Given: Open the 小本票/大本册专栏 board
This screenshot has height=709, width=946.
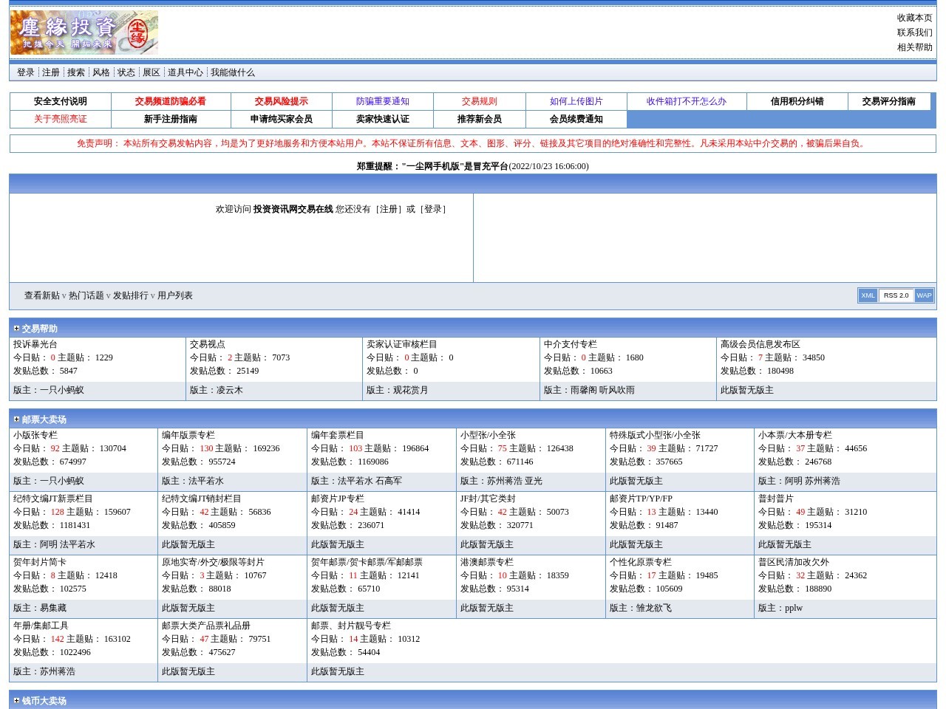Looking at the screenshot, I should pyautogui.click(x=795, y=435).
